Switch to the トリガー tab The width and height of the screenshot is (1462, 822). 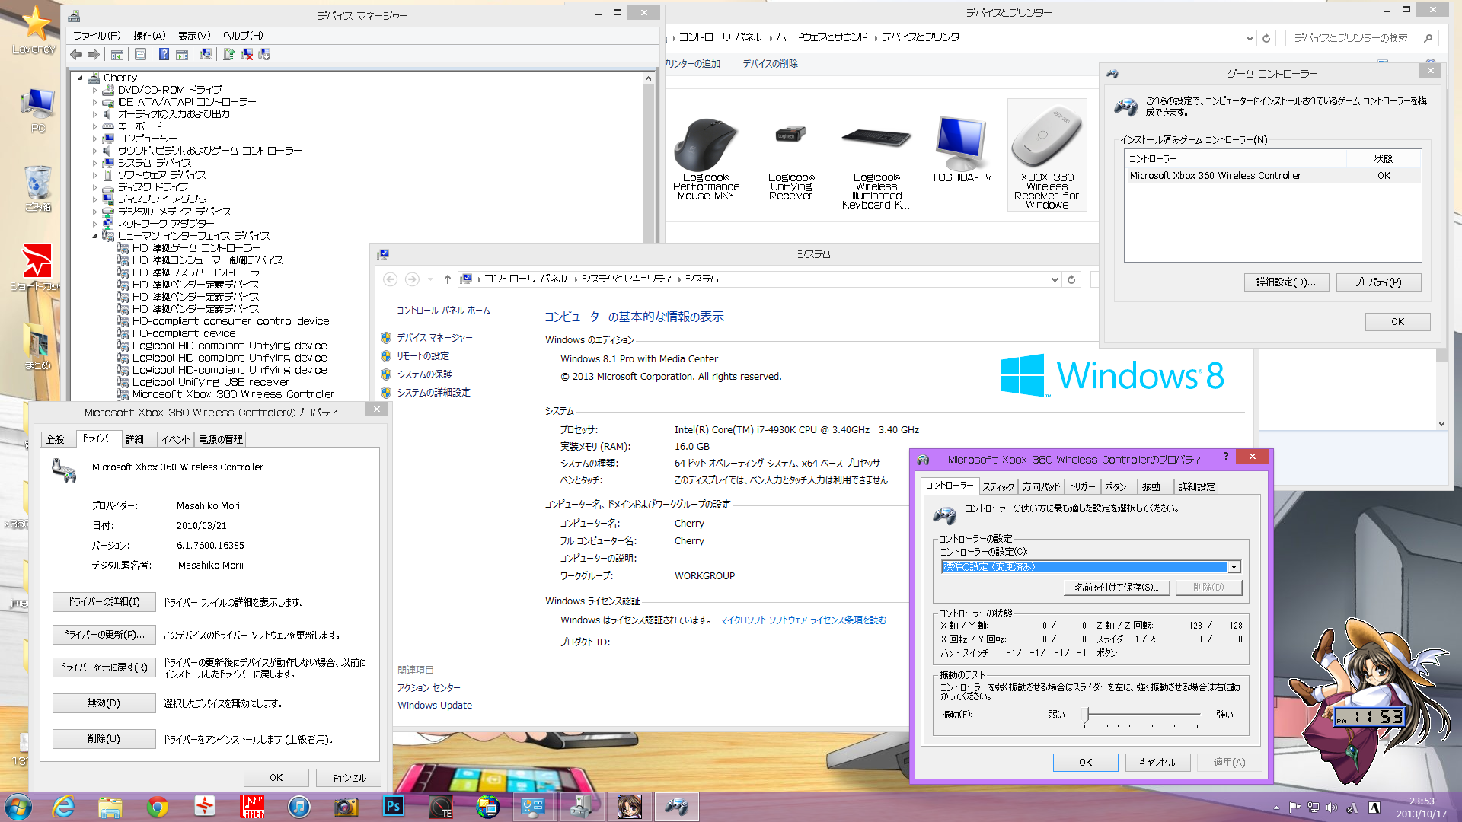point(1082,487)
